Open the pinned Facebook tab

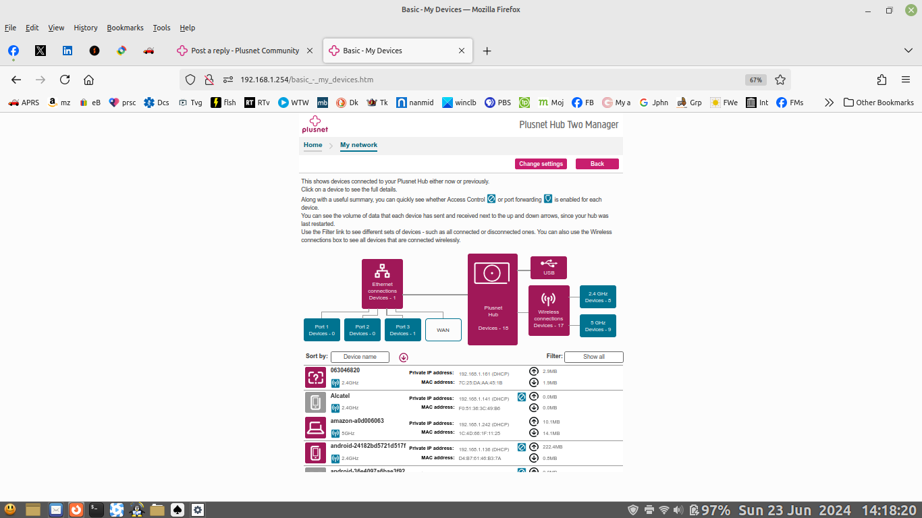(x=13, y=51)
